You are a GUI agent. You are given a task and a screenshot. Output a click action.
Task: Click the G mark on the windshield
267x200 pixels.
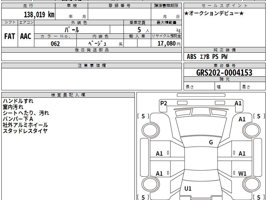coord(211,142)
